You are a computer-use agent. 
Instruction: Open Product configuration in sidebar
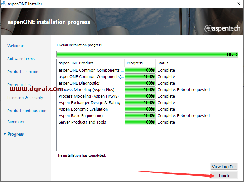(27, 111)
